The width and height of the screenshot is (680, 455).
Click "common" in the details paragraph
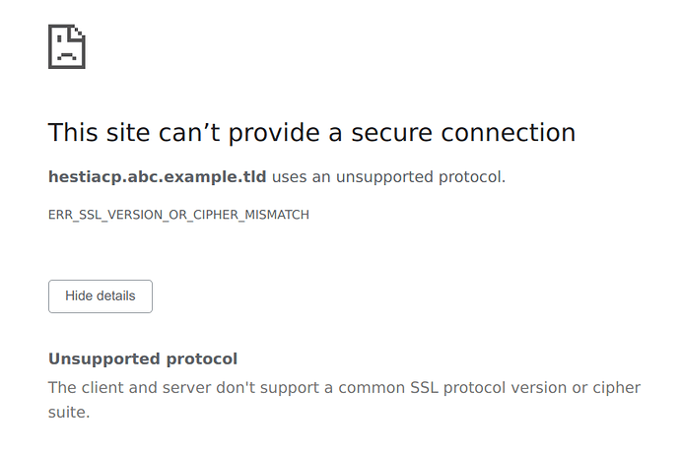[372, 388]
